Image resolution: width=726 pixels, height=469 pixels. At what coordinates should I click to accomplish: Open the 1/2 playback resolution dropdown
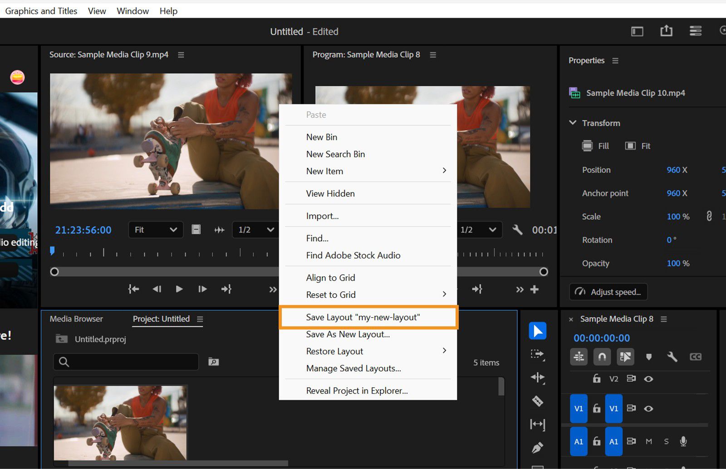[255, 230]
